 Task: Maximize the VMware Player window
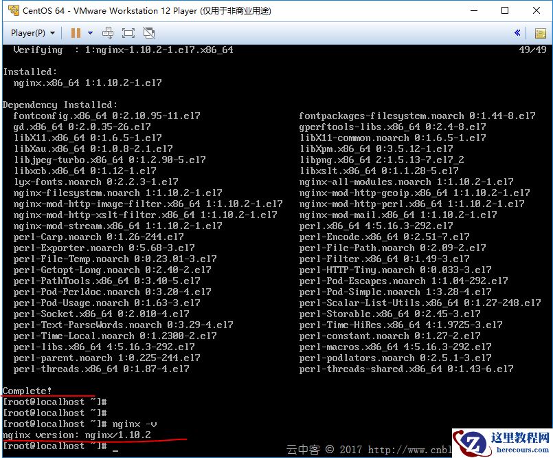(505, 10)
